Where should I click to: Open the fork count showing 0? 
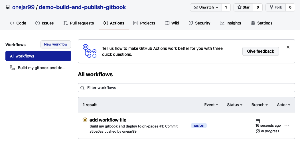pos(290,7)
